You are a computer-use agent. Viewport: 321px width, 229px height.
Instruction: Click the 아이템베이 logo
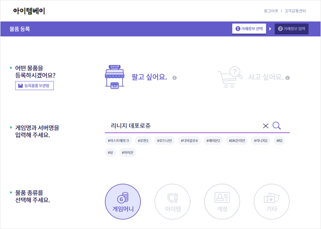29,11
